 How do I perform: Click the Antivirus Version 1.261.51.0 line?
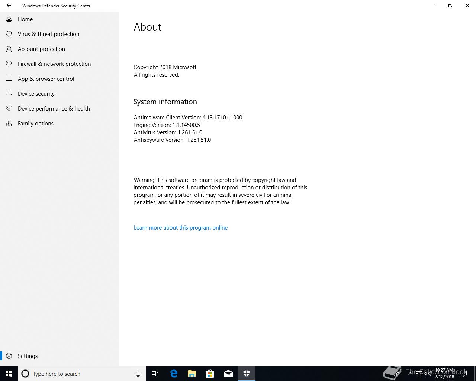(x=168, y=132)
